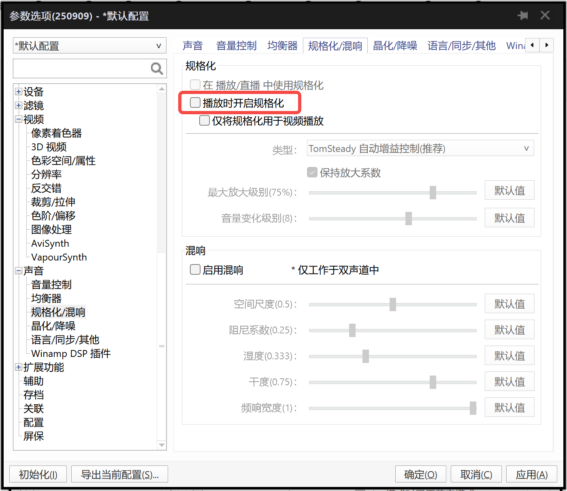Check 仅将规格化用于视频播放 option
567x491 pixels.
(x=205, y=120)
